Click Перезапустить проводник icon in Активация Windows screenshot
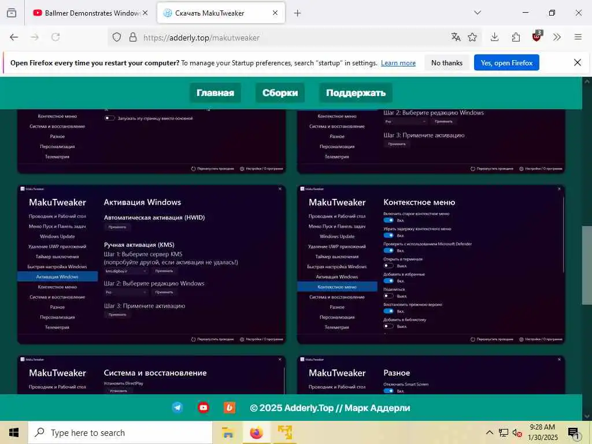Viewport: 592px width, 444px height. 193,339
